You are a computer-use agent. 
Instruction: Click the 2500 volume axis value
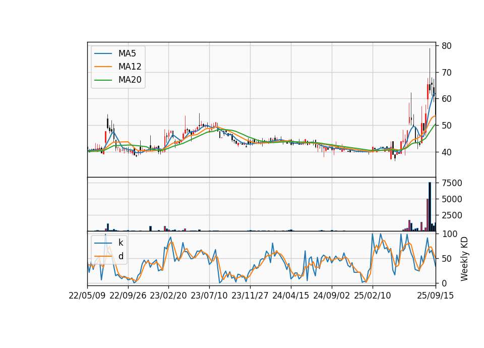pyautogui.click(x=452, y=215)
